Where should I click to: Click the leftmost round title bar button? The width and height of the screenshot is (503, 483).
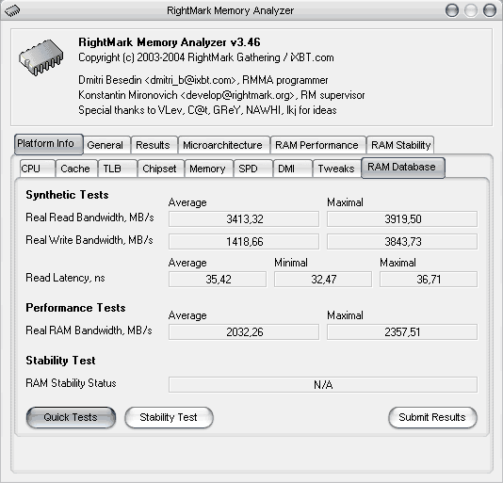tap(452, 10)
